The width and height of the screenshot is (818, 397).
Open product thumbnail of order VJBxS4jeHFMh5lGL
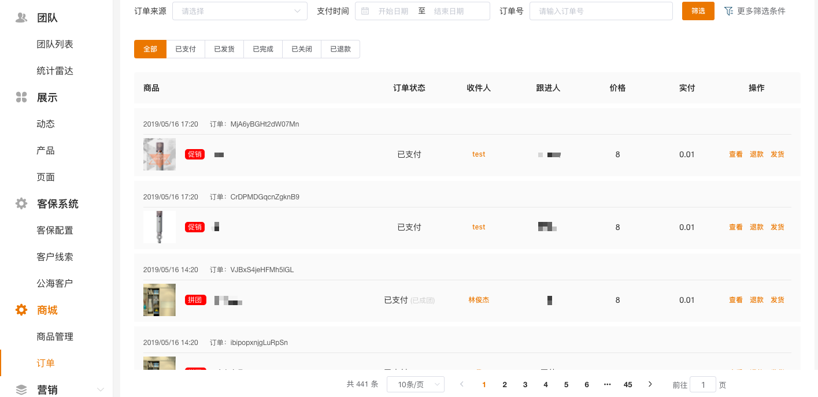tap(160, 300)
